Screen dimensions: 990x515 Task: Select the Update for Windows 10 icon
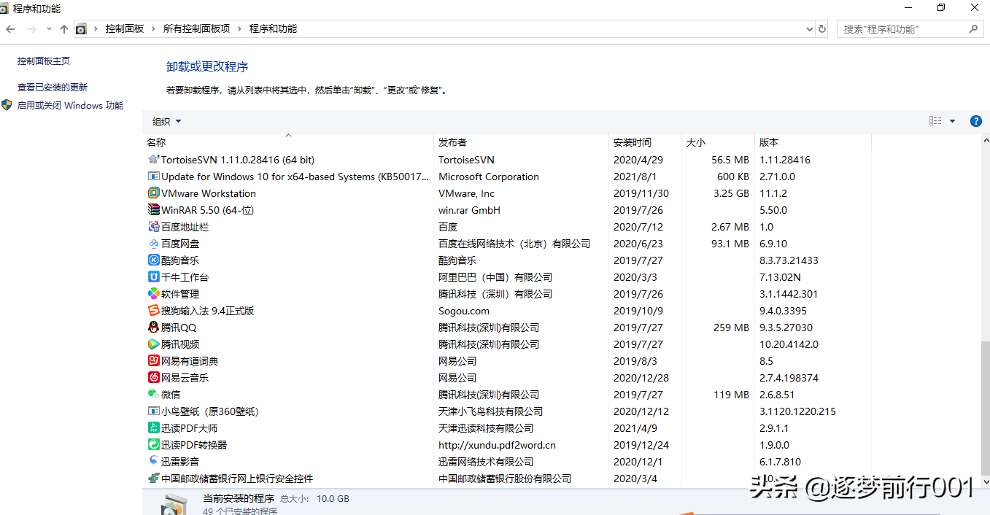tap(153, 177)
